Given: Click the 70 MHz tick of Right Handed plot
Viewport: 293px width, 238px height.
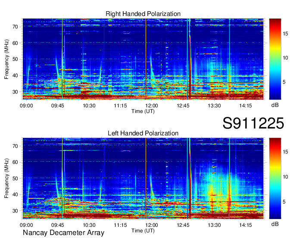Looking at the screenshot, I should click(16, 27).
